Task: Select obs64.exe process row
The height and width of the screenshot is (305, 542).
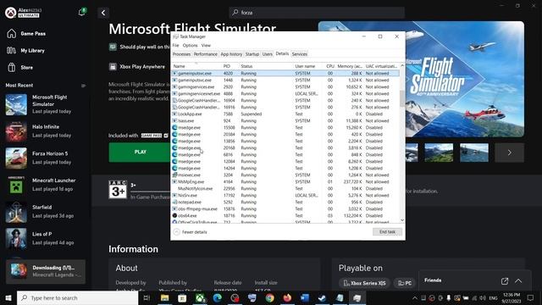Action: pyautogui.click(x=285, y=215)
